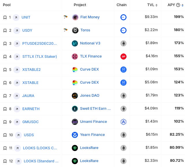Open external link arrow for USDS pool
The image size is (185, 167).
18,135
